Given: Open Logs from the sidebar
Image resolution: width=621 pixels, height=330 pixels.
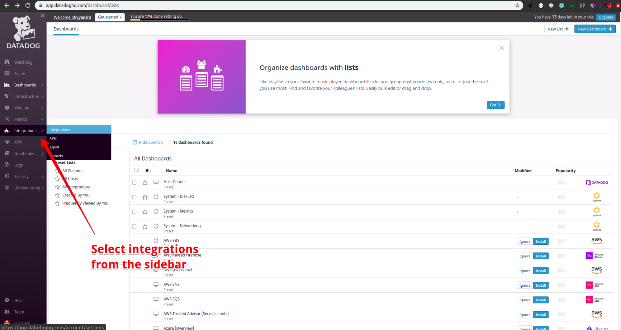Looking at the screenshot, I should [x=19, y=165].
